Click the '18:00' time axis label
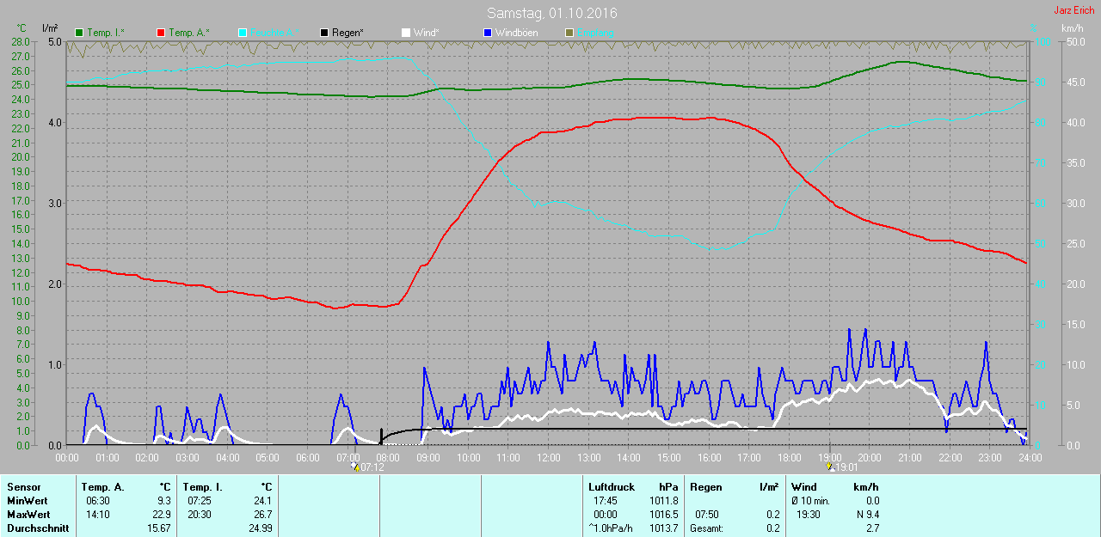 pyautogui.click(x=789, y=457)
